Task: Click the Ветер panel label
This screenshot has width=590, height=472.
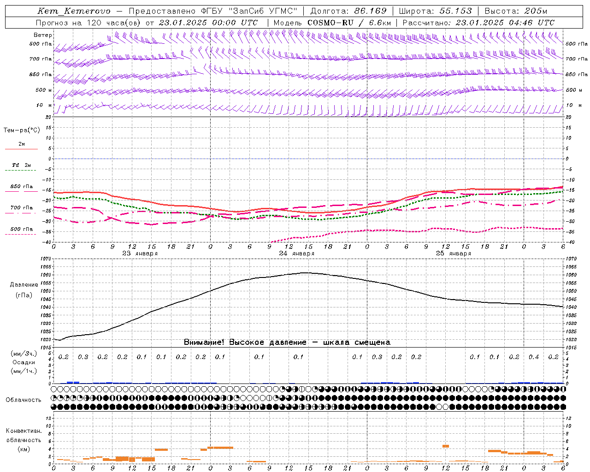Action: (x=43, y=35)
